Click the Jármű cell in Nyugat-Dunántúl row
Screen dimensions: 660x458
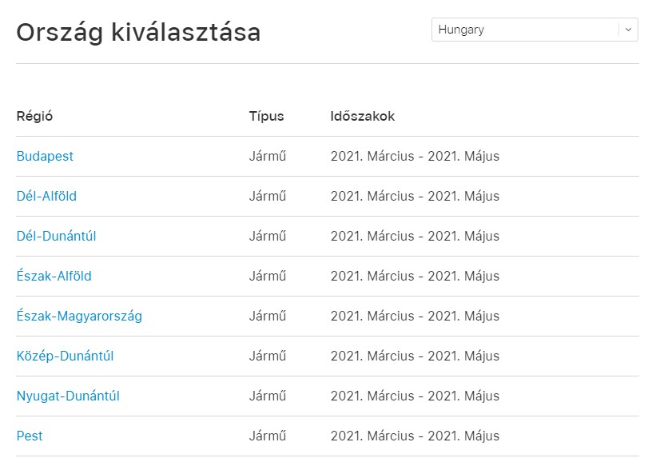click(268, 396)
